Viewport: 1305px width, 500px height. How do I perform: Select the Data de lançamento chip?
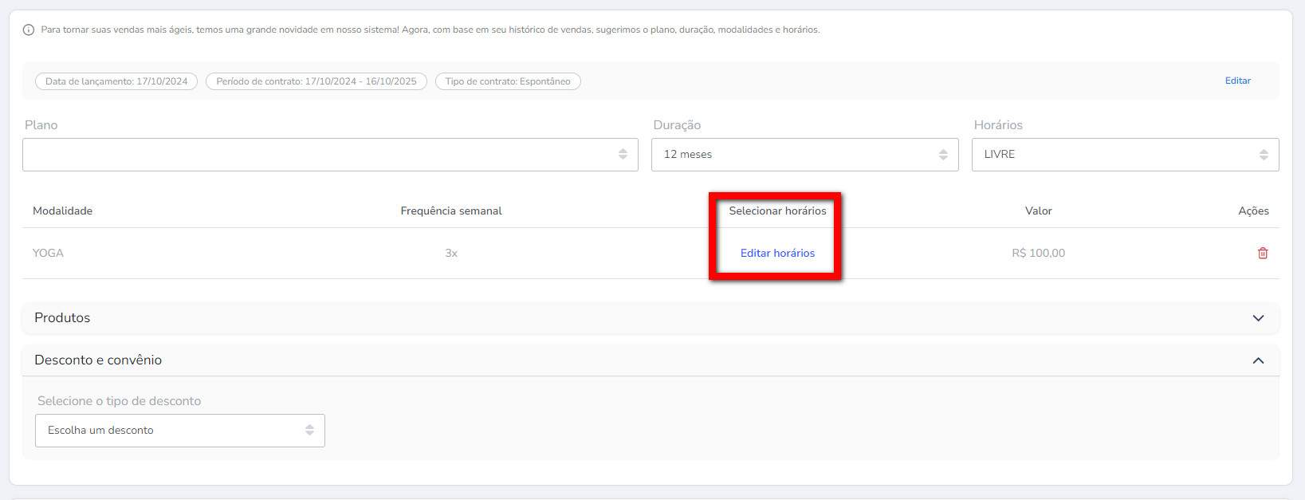click(x=116, y=81)
